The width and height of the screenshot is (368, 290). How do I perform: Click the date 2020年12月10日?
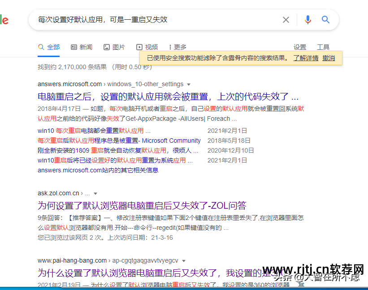pyautogui.click(x=231, y=150)
